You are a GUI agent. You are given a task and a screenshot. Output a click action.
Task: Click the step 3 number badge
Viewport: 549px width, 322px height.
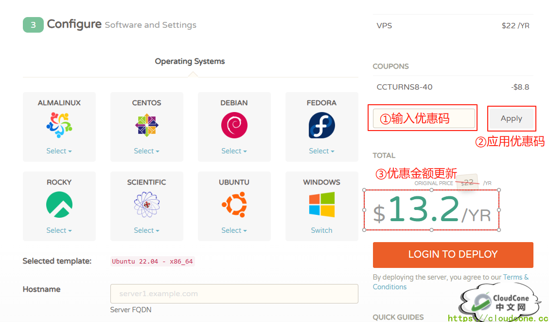click(x=33, y=25)
